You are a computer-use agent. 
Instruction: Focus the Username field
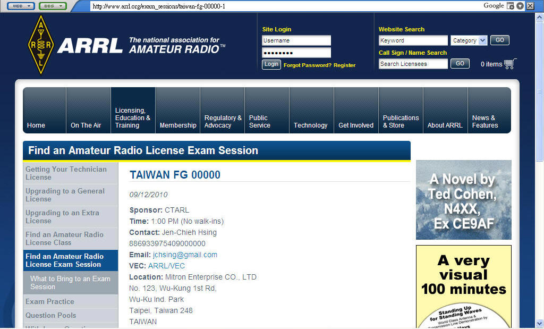click(296, 40)
